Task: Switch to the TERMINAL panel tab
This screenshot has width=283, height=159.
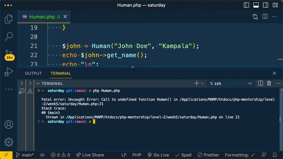Action: 61,73
